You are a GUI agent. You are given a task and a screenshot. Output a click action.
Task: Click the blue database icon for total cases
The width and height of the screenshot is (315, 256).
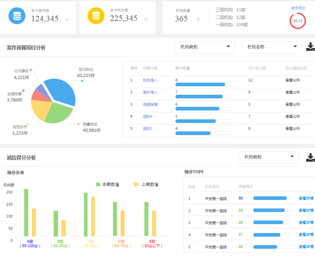(17, 16)
